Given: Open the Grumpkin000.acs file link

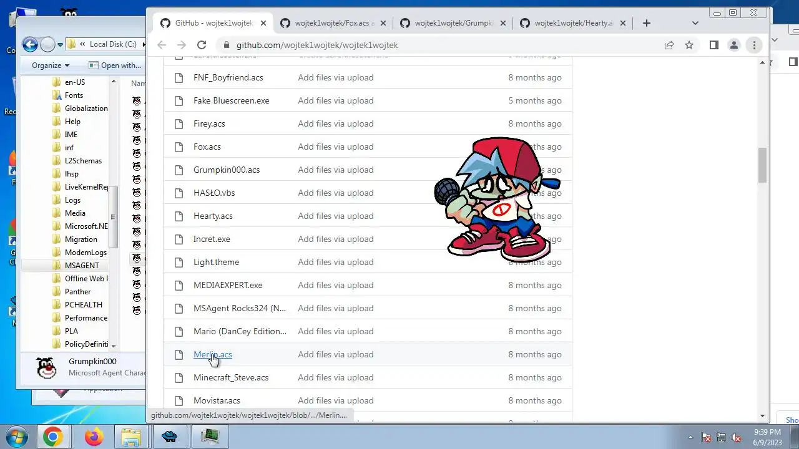Looking at the screenshot, I should tap(227, 170).
